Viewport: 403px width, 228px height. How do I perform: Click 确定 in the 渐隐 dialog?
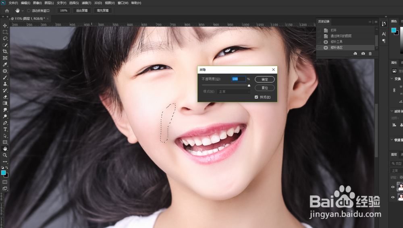[265, 79]
